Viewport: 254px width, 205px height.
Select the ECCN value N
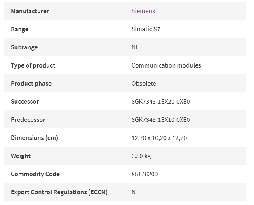(x=134, y=192)
